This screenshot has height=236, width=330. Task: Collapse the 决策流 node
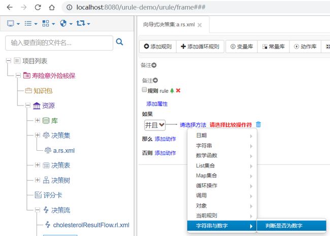coord(38,210)
